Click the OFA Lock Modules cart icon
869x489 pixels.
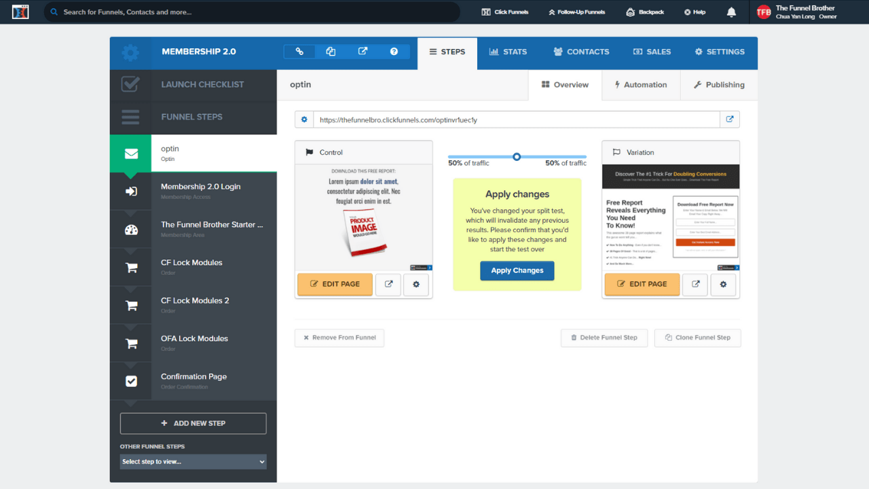click(131, 344)
